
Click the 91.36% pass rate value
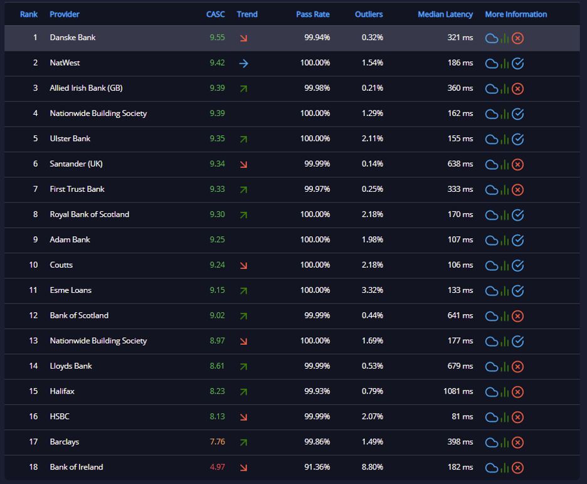point(317,467)
